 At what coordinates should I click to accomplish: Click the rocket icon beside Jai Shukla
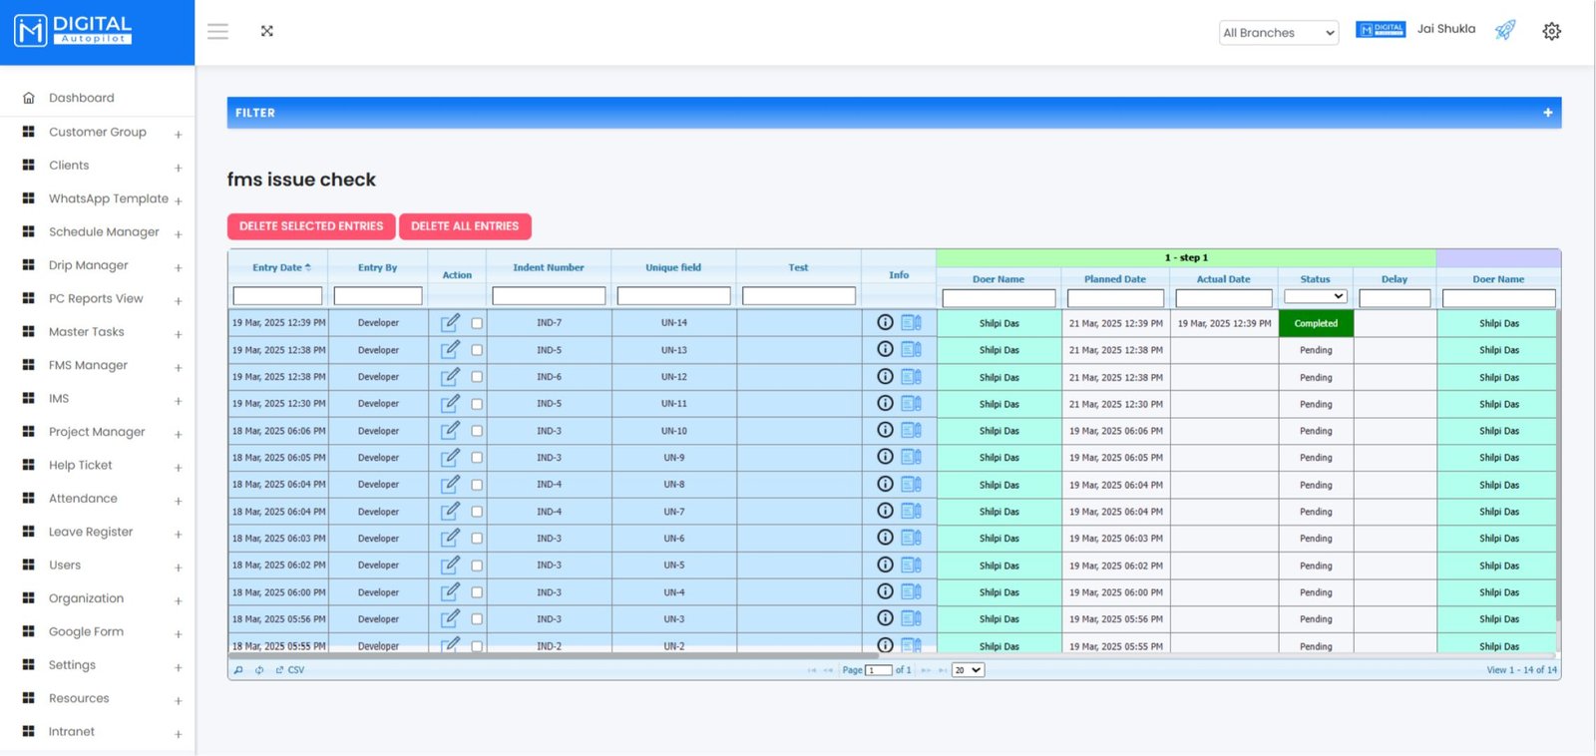tap(1505, 30)
